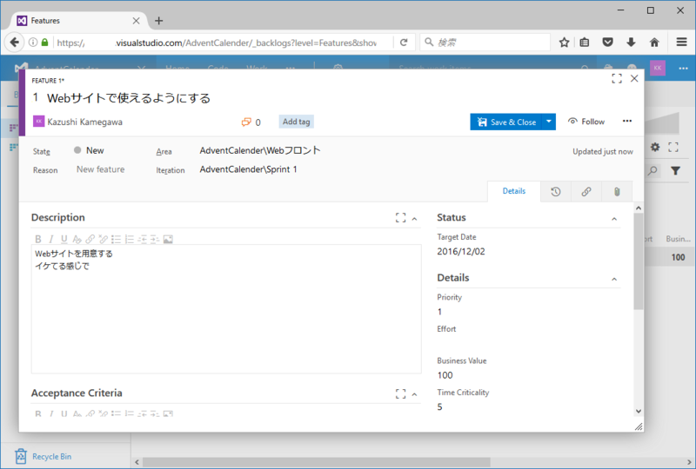Screen dimensions: 696x469
Task: Click inside the Description text area
Action: 226,309
